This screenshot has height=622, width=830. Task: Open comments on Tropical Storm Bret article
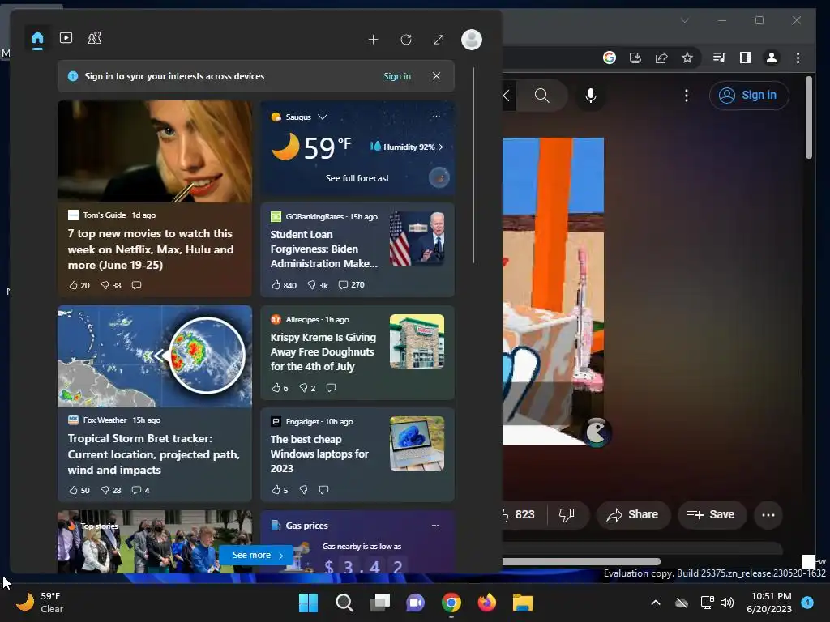[140, 490]
